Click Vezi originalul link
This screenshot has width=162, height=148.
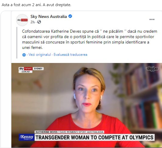[40, 55]
